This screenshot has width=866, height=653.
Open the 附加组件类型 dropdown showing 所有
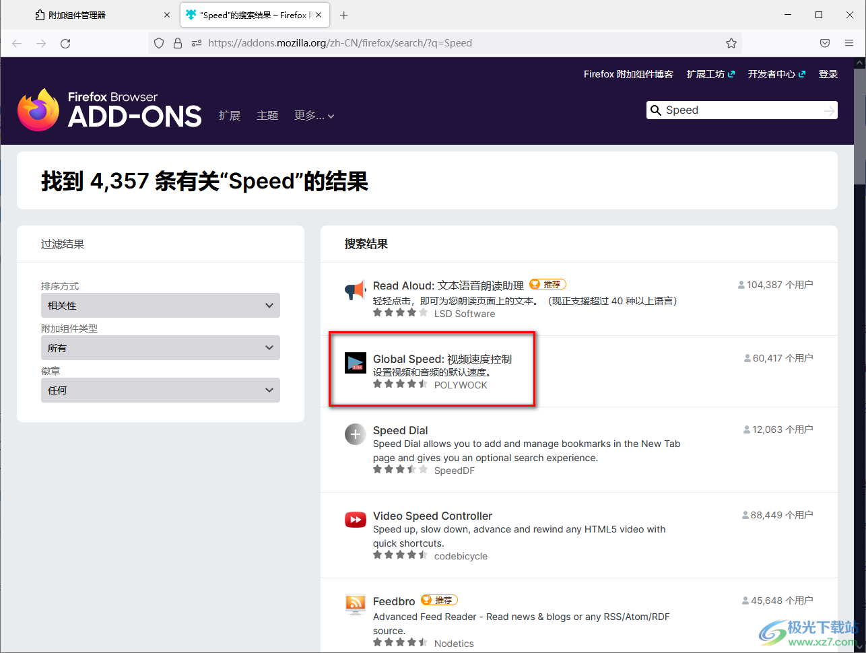coord(160,348)
